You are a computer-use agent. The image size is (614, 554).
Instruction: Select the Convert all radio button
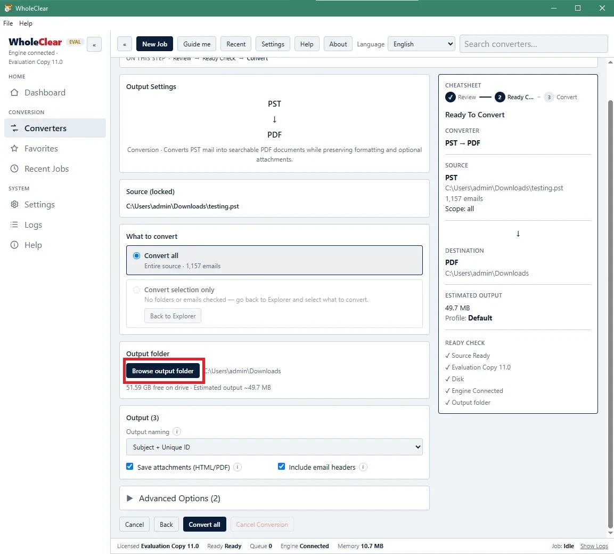point(136,255)
